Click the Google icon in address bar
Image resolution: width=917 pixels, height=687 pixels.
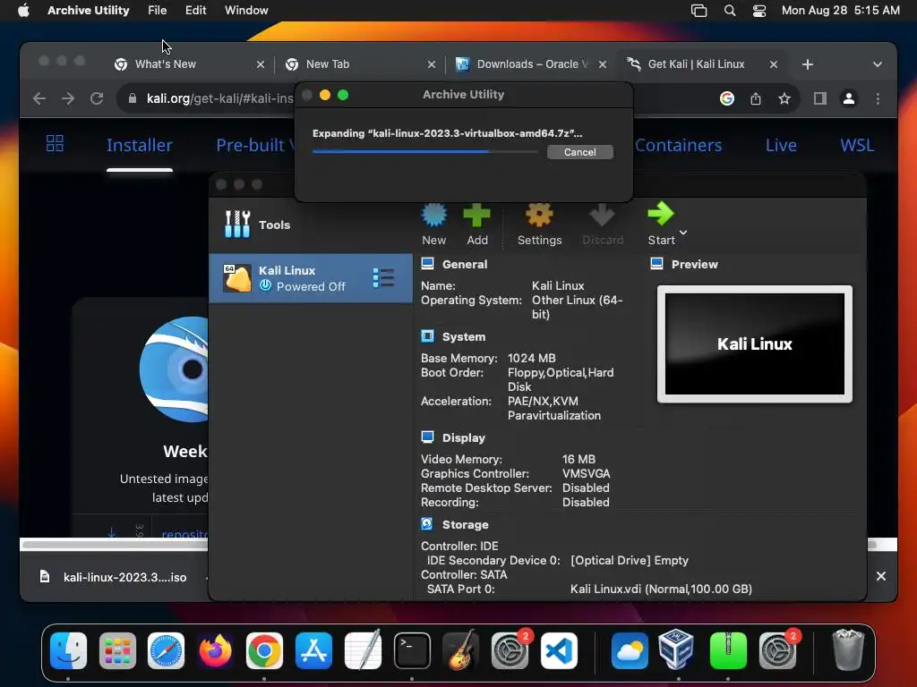click(727, 98)
